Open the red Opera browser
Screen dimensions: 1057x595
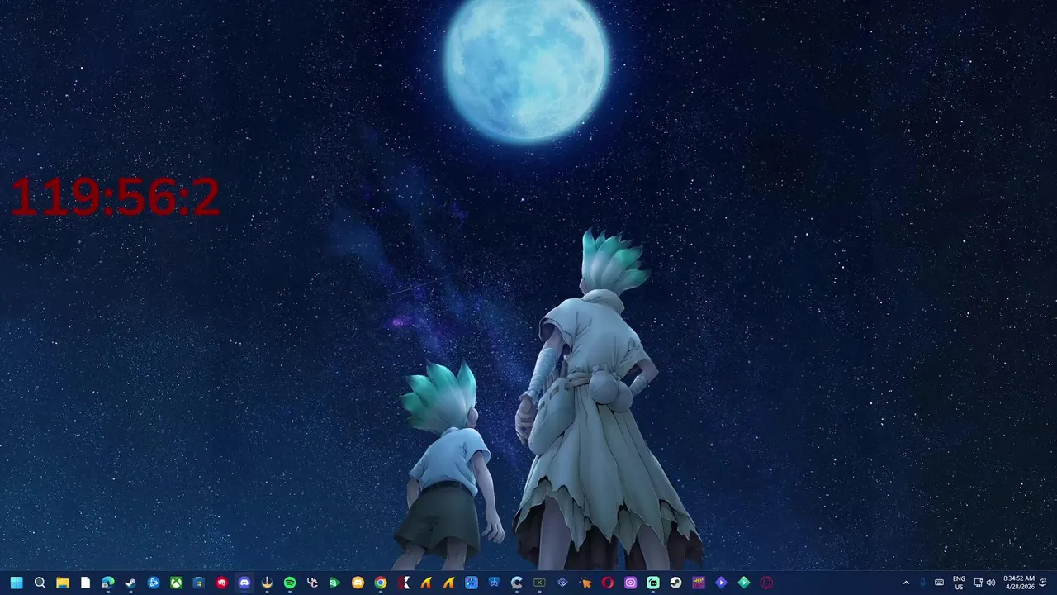click(608, 583)
